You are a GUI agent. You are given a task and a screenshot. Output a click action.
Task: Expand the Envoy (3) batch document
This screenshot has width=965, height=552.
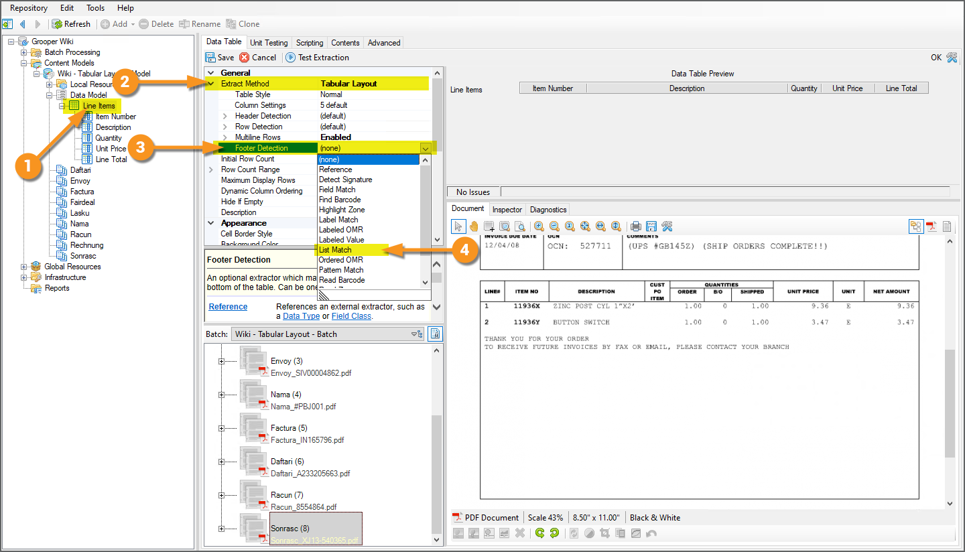(x=221, y=361)
